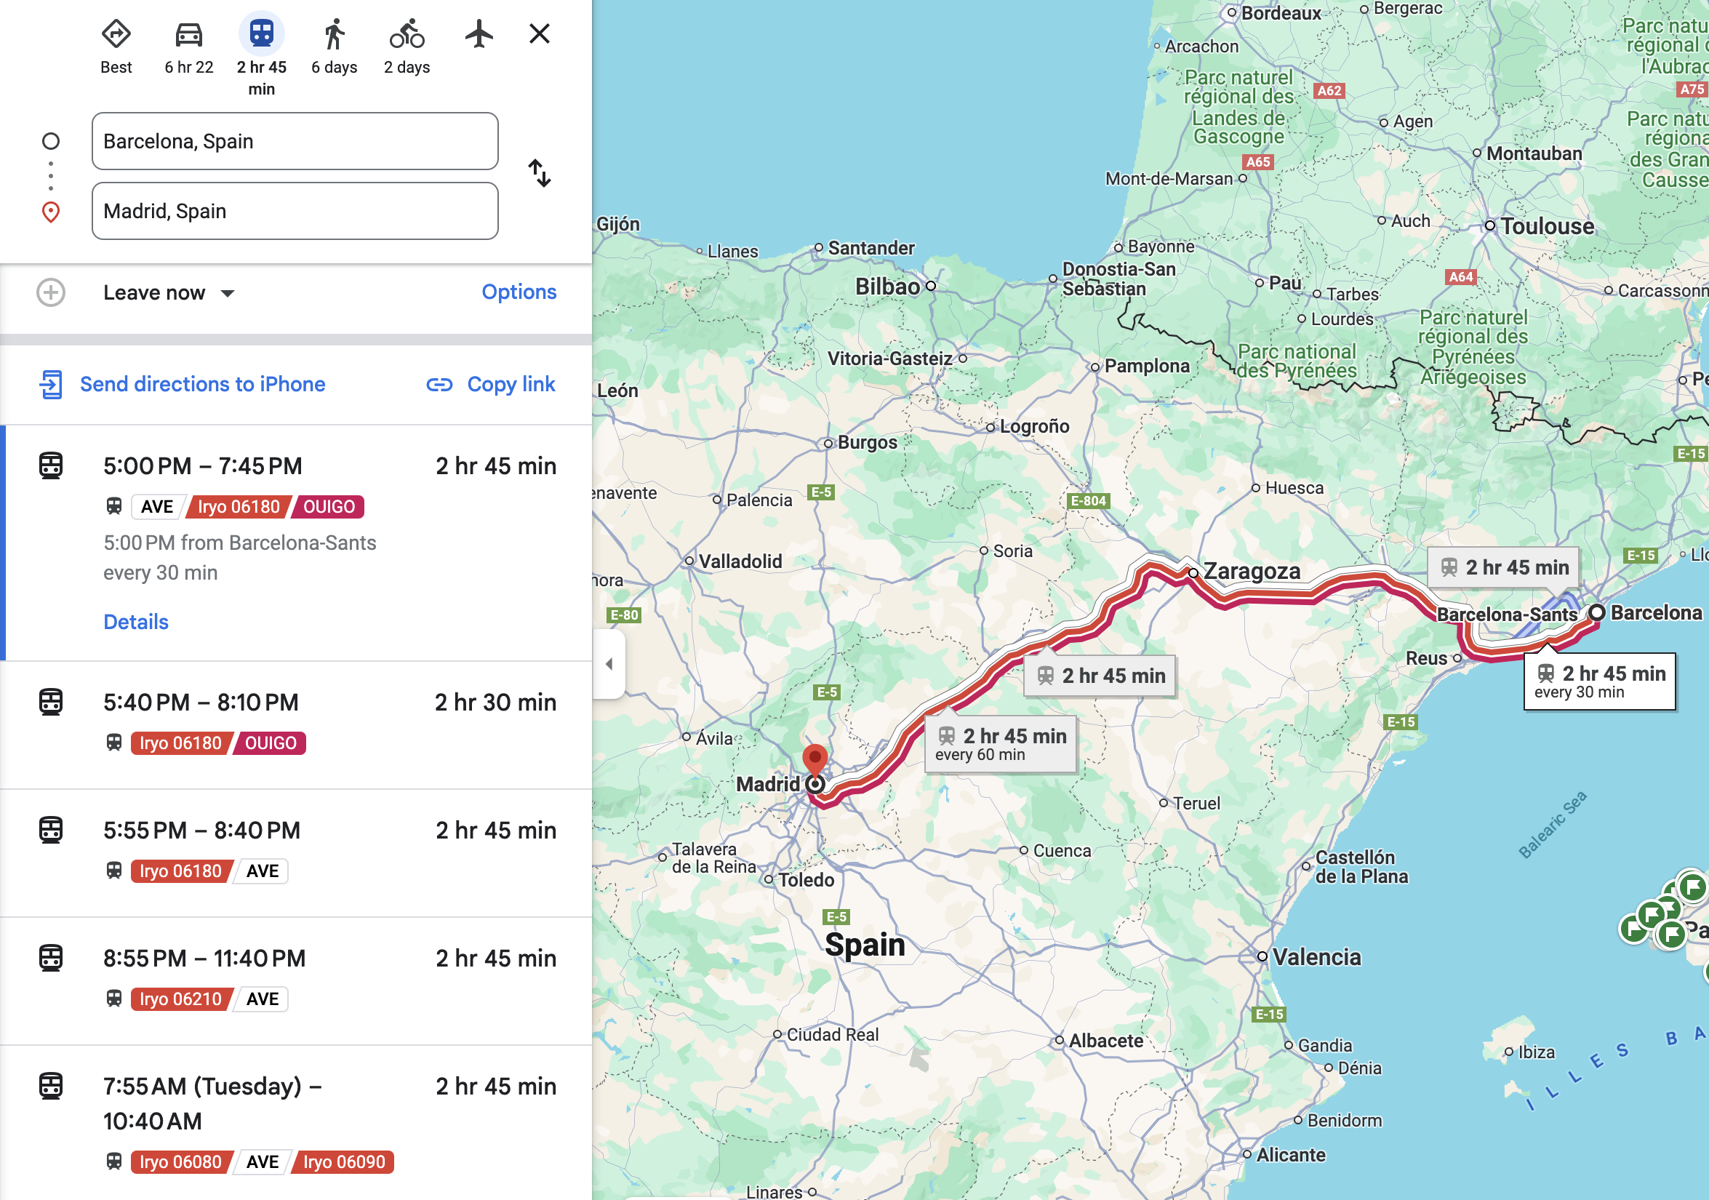Select the transit train mode tab
This screenshot has width=1709, height=1200.
pyautogui.click(x=261, y=34)
